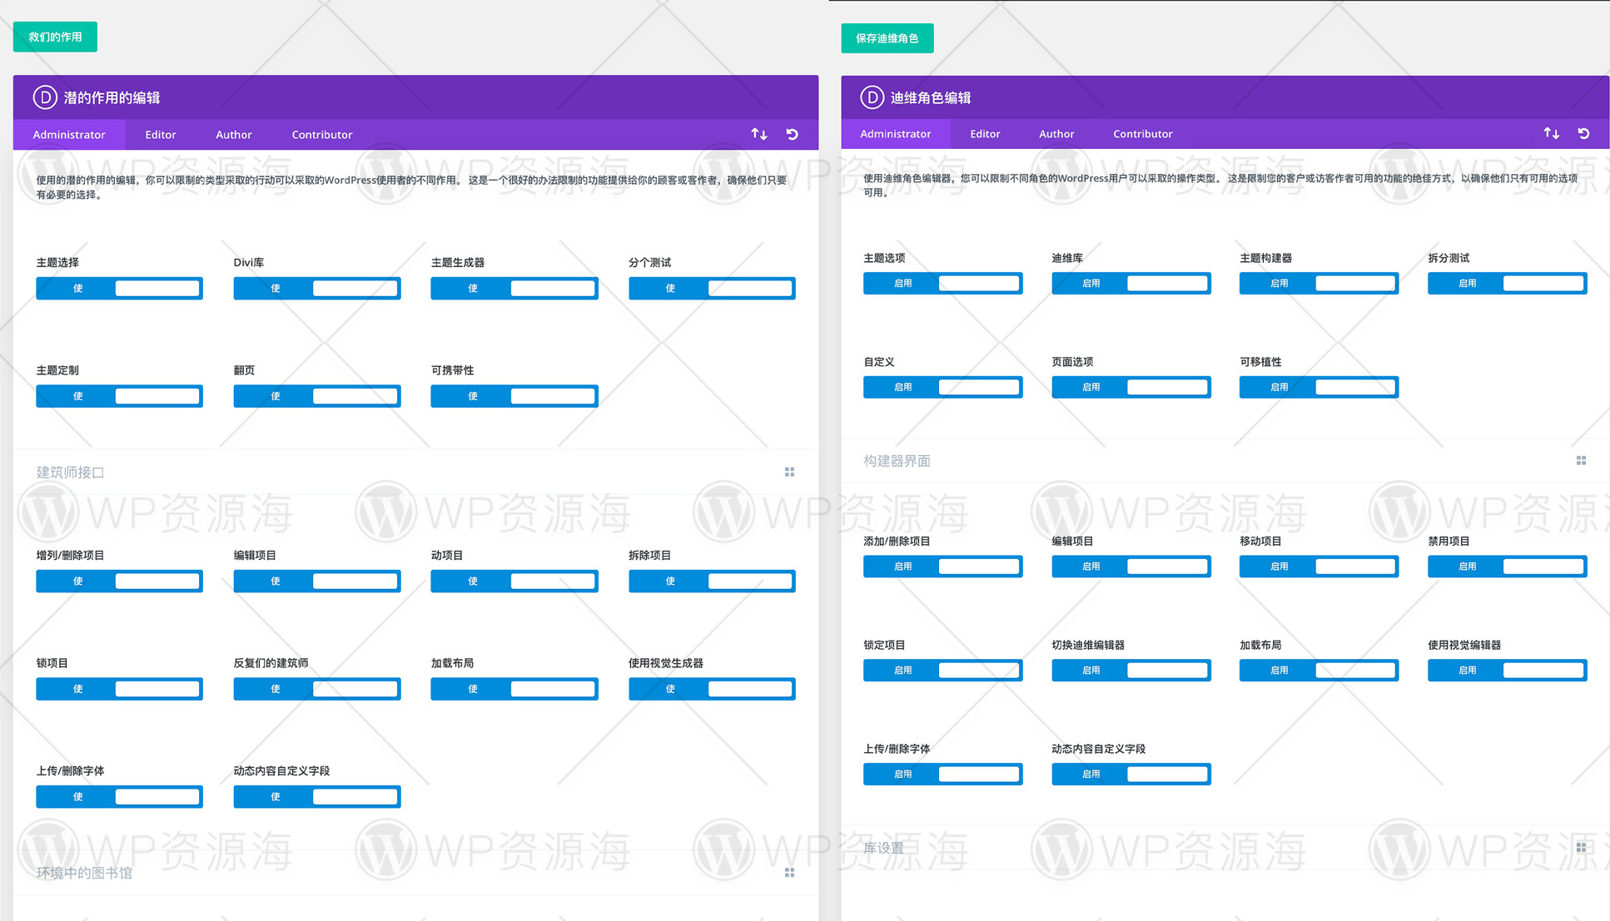Toggle the 拆除项目 switch
Viewport: 1610px width, 921px height.
click(x=712, y=581)
